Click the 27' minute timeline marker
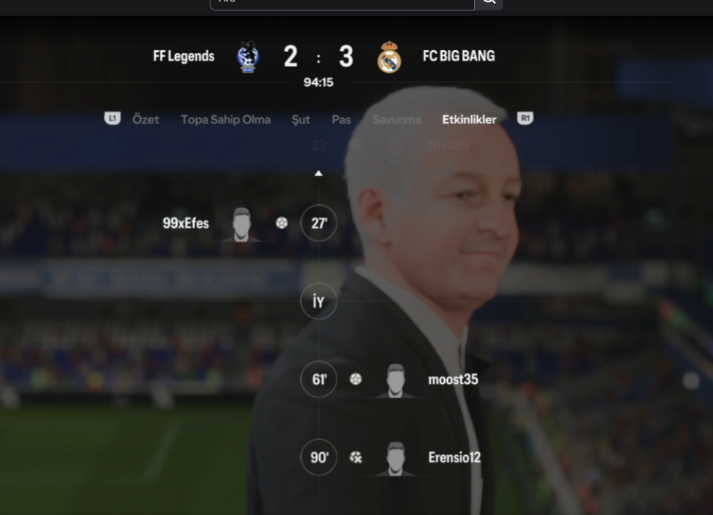713x515 pixels. tap(319, 223)
